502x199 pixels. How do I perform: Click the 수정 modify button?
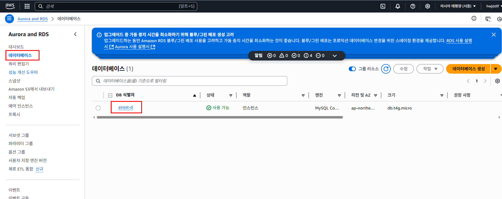(403, 69)
